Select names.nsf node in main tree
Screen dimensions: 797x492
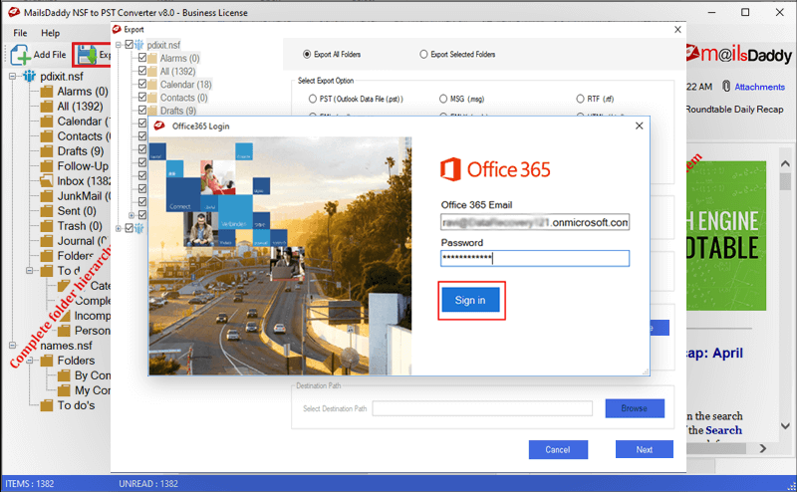pyautogui.click(x=66, y=346)
